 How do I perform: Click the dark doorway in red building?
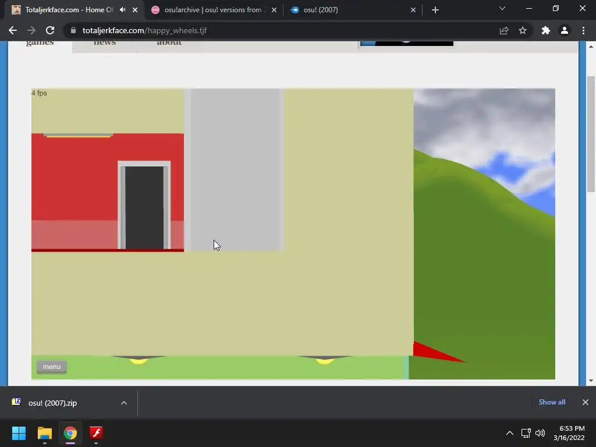(144, 207)
